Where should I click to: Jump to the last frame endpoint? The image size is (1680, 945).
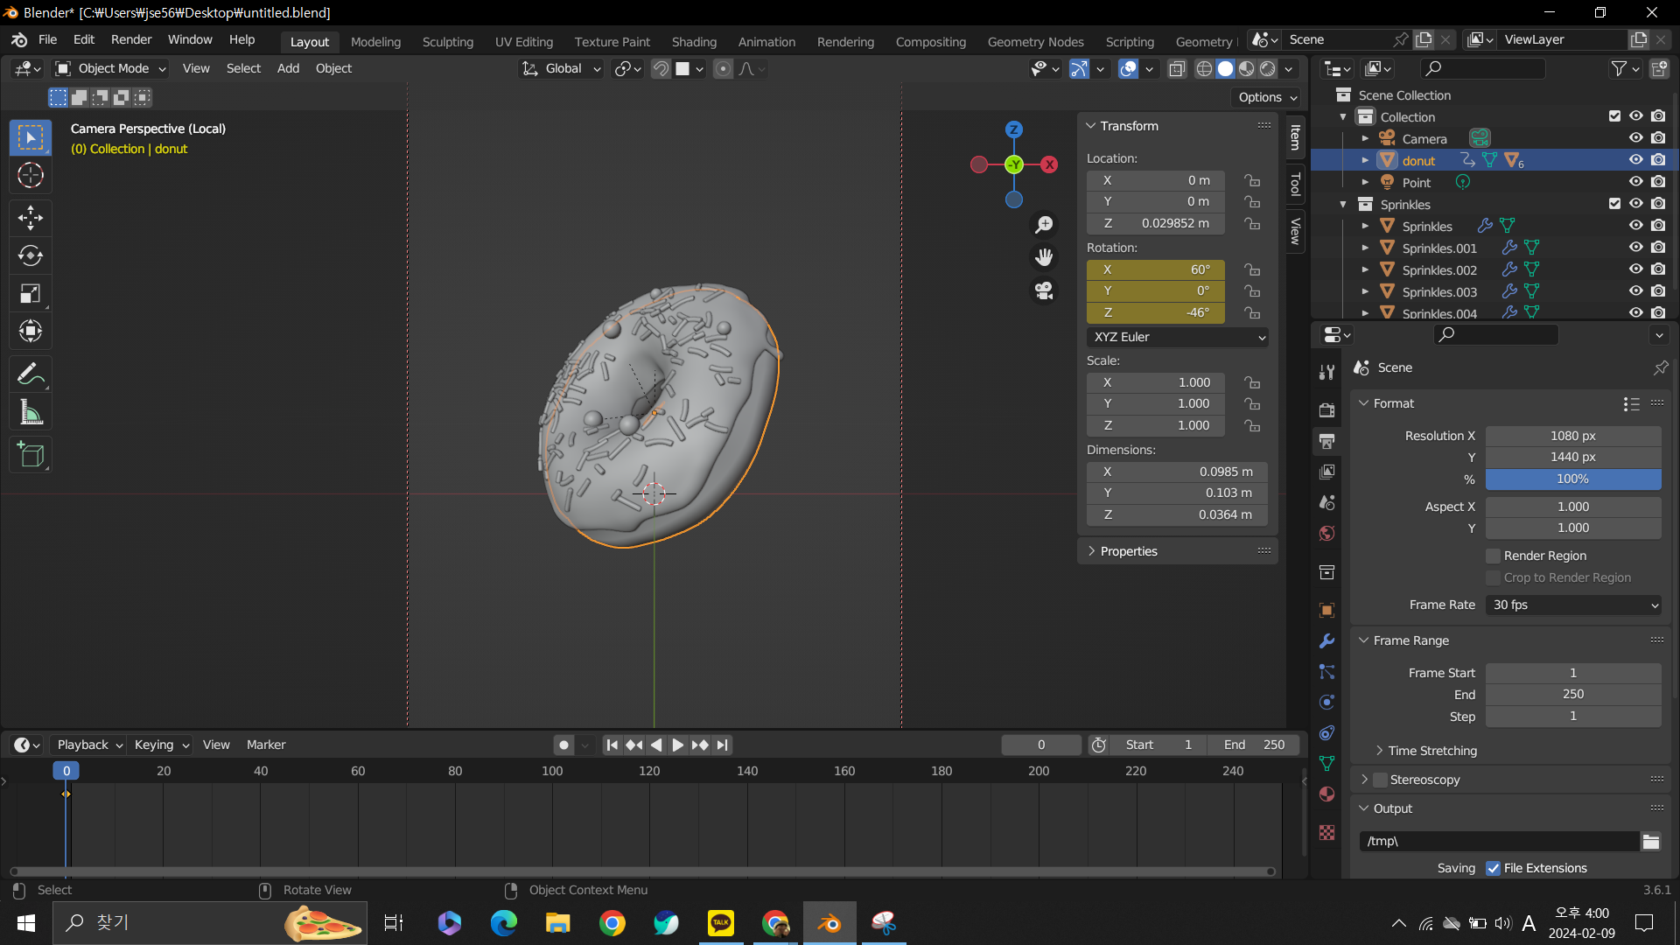tap(722, 745)
